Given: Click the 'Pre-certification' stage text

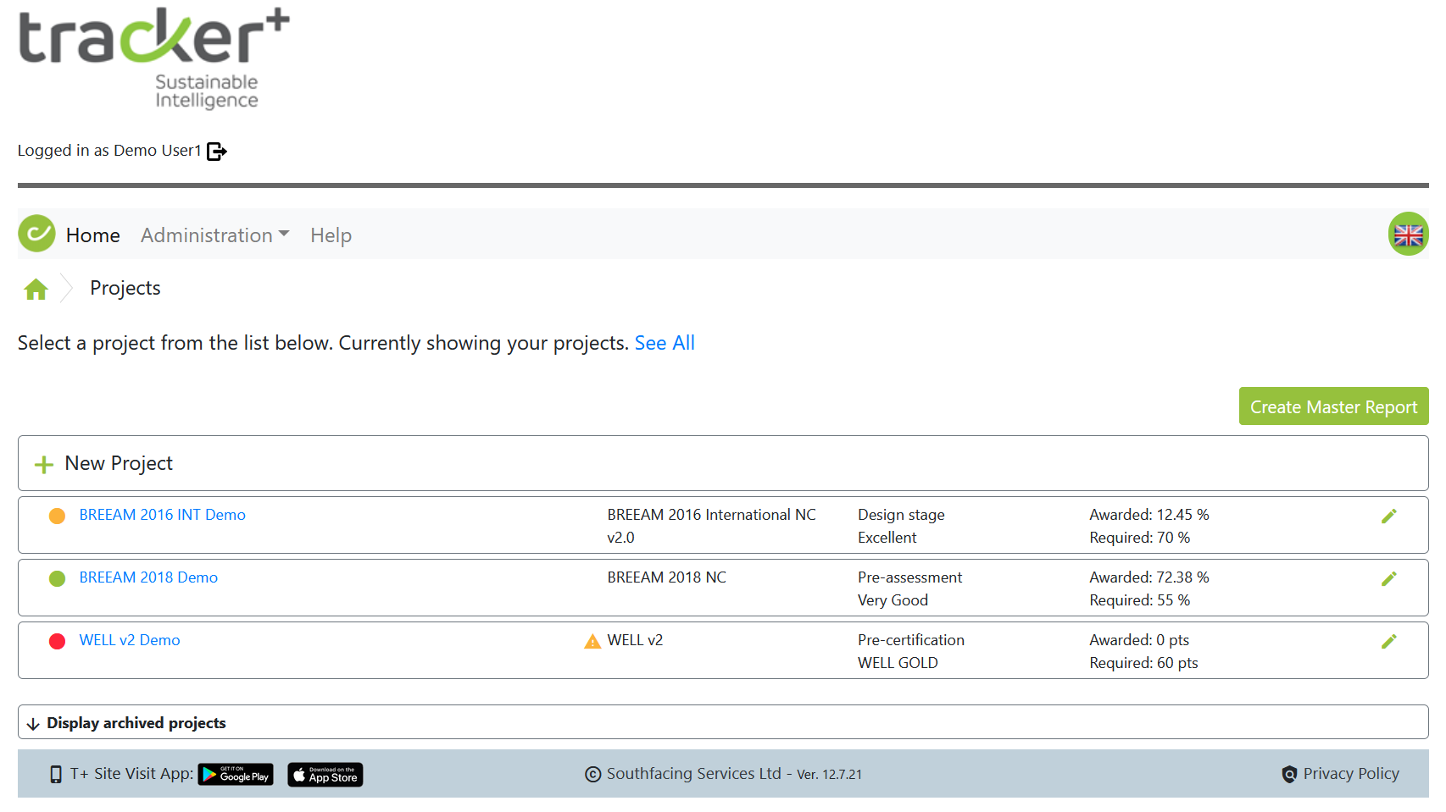Looking at the screenshot, I should point(911,640).
